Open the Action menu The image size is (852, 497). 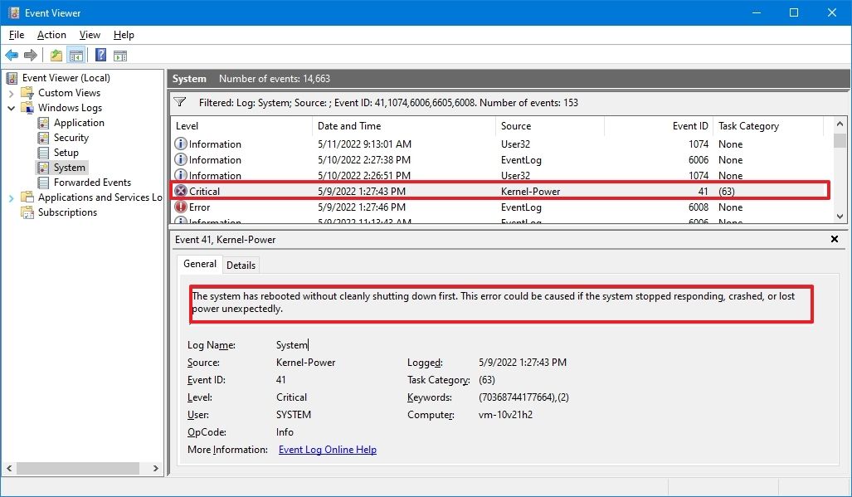pyautogui.click(x=51, y=35)
